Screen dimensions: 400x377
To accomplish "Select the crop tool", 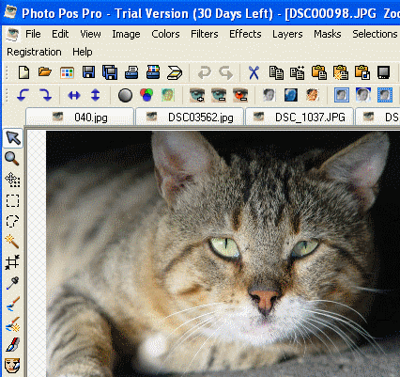I will [x=12, y=262].
